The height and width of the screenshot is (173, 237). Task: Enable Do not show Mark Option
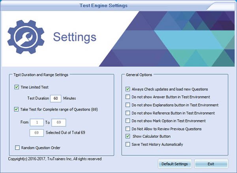[x=128, y=121]
